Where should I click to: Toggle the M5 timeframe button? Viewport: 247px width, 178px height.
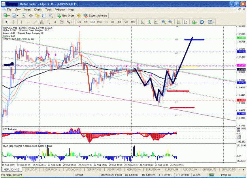86,22
